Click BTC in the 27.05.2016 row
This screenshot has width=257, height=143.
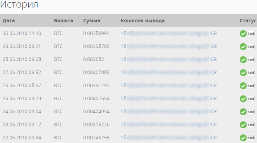58,72
